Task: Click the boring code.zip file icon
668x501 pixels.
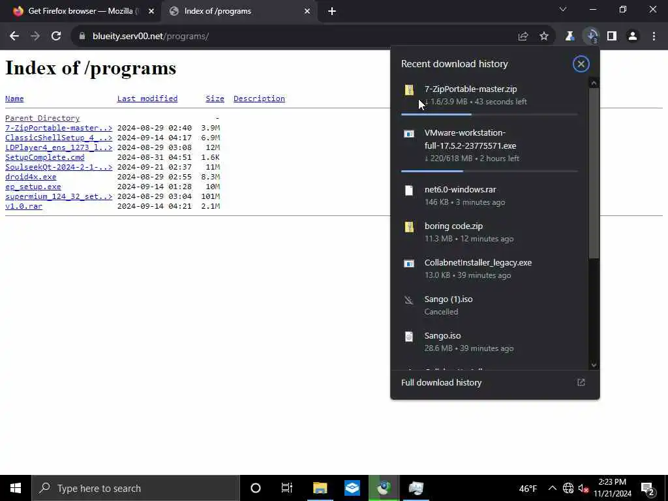Action: 409,226
